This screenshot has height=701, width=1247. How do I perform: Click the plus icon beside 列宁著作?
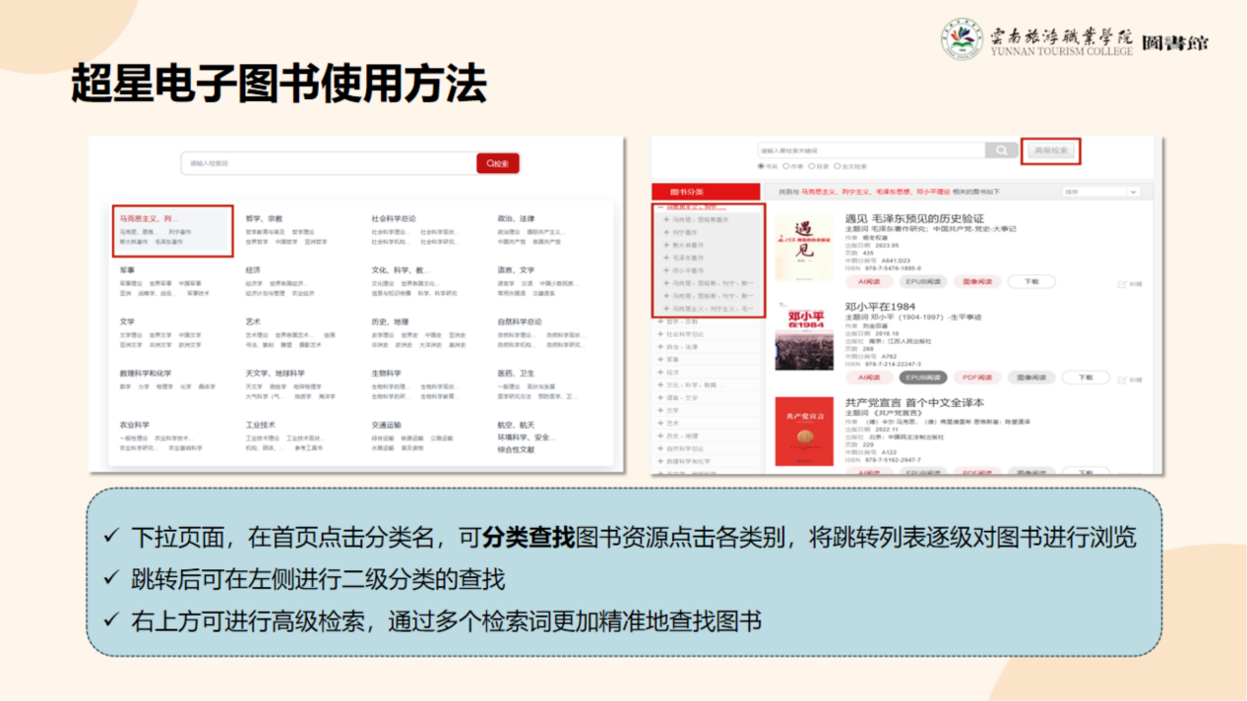click(x=667, y=232)
